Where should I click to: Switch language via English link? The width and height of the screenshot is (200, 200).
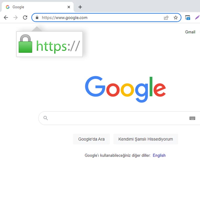pyautogui.click(x=159, y=155)
